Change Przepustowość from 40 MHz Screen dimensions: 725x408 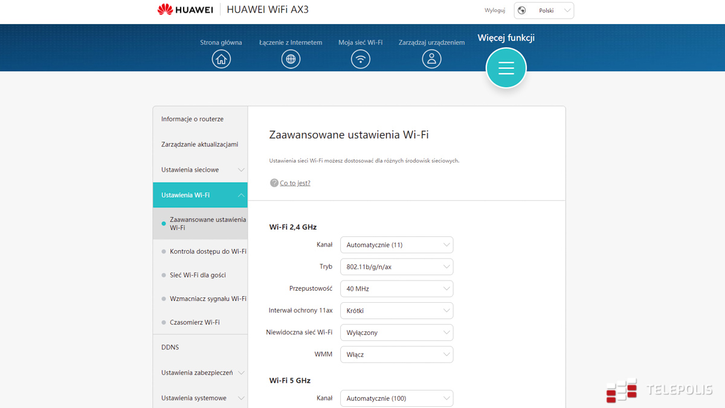coord(396,289)
